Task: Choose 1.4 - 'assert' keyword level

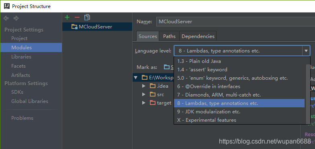Action: tap(239, 70)
